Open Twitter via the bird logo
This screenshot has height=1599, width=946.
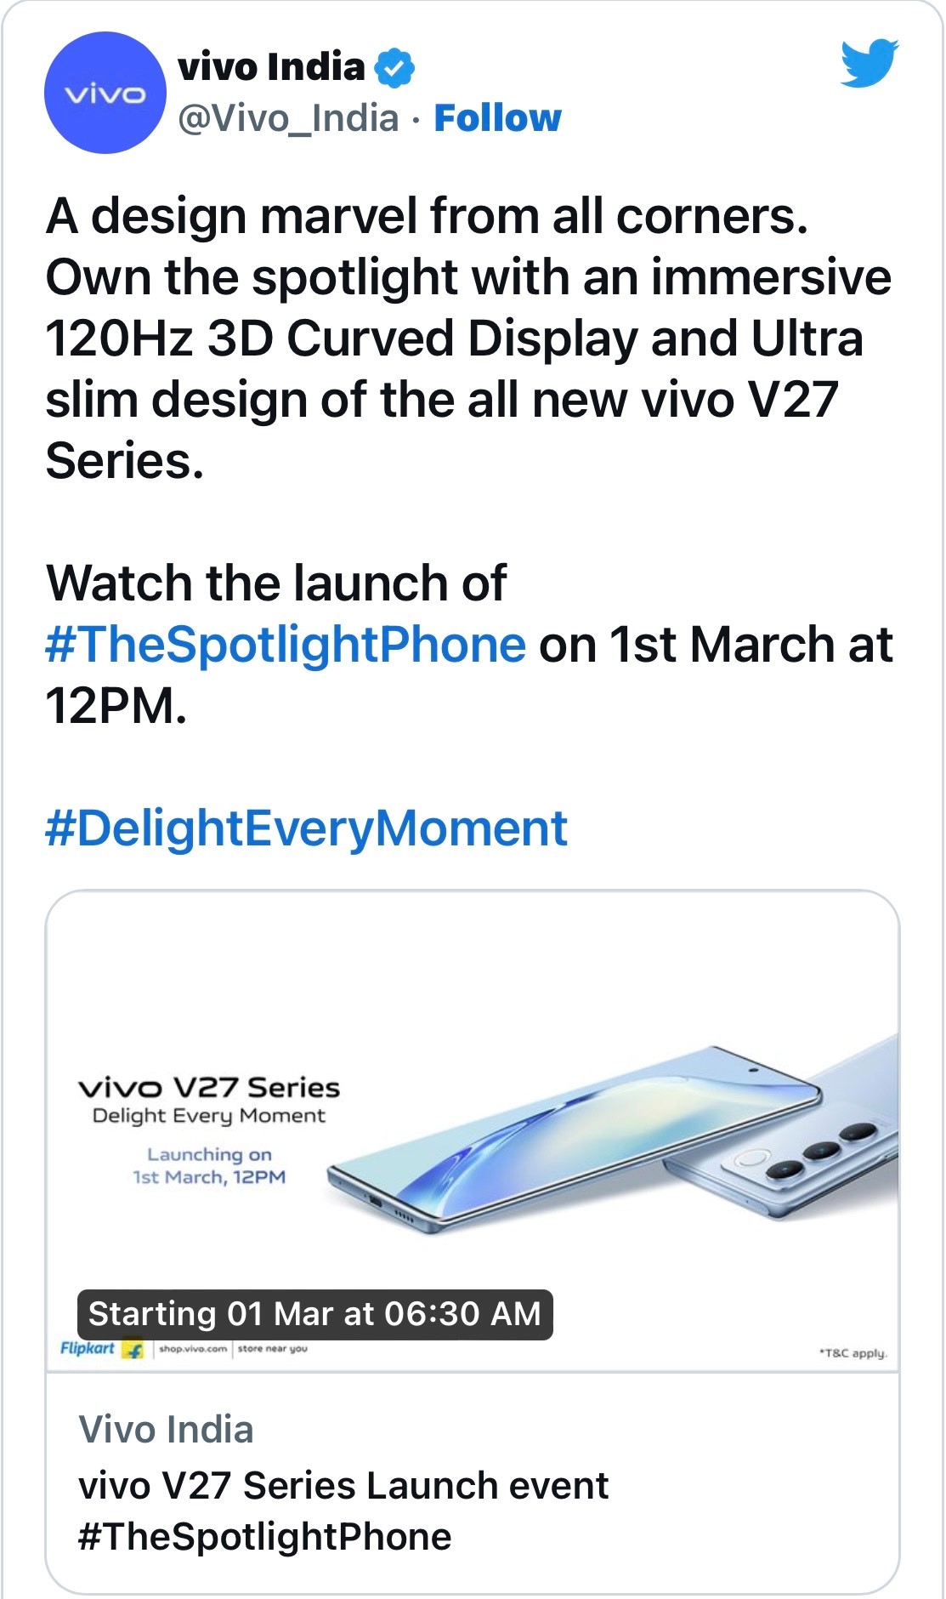coord(870,62)
